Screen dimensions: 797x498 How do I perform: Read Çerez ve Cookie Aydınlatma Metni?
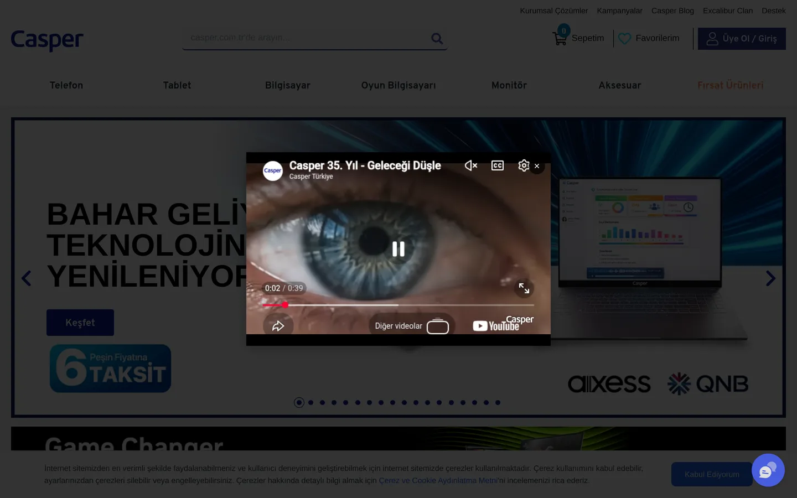tap(438, 480)
